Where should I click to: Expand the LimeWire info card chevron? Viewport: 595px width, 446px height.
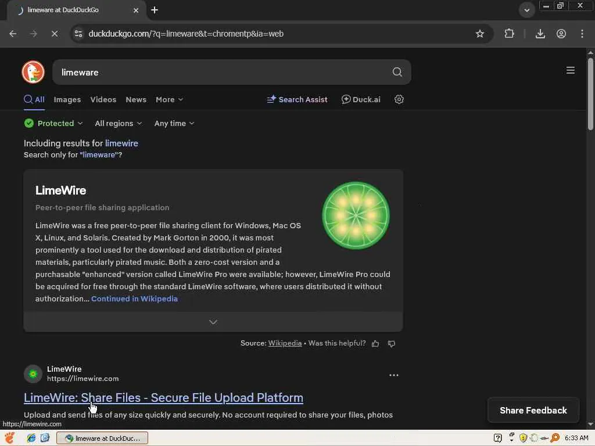pos(213,322)
